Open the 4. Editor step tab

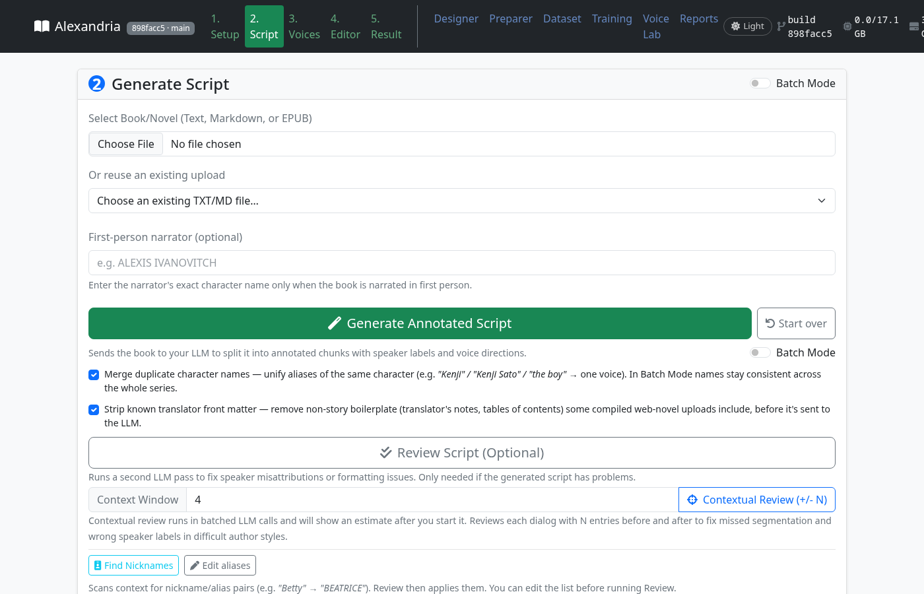click(x=345, y=26)
